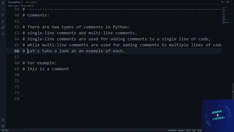This screenshot has width=234, height=132.
Task: Change end of line via CRLF
Action: pyautogui.click(x=194, y=131)
